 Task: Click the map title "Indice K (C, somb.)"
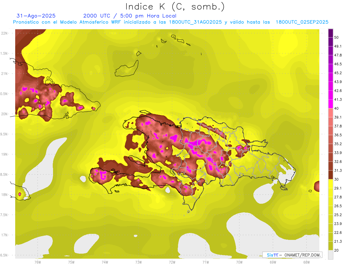tap(175, 7)
